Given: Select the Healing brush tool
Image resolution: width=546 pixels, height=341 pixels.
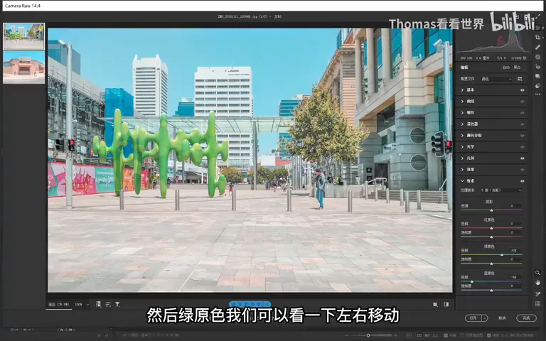Looking at the screenshot, I should coord(537,48).
